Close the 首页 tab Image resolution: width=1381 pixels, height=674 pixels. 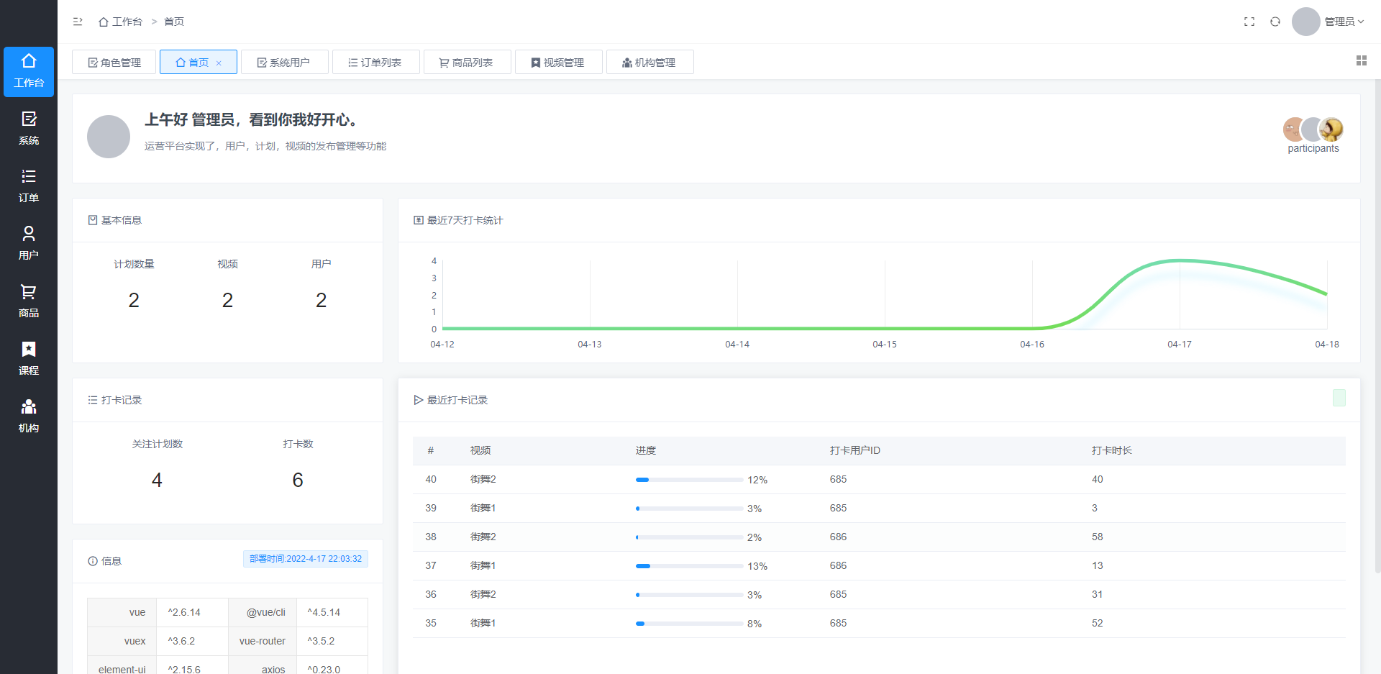click(x=219, y=63)
